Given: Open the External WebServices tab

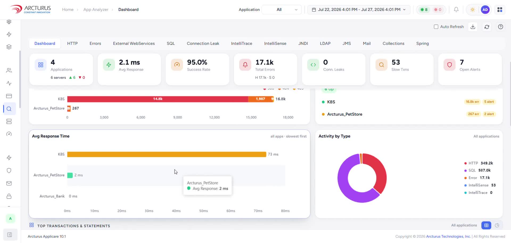Looking at the screenshot, I should 134,43.
